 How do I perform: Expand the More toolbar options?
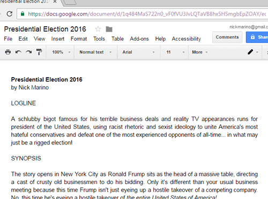pyautogui.click(x=200, y=52)
